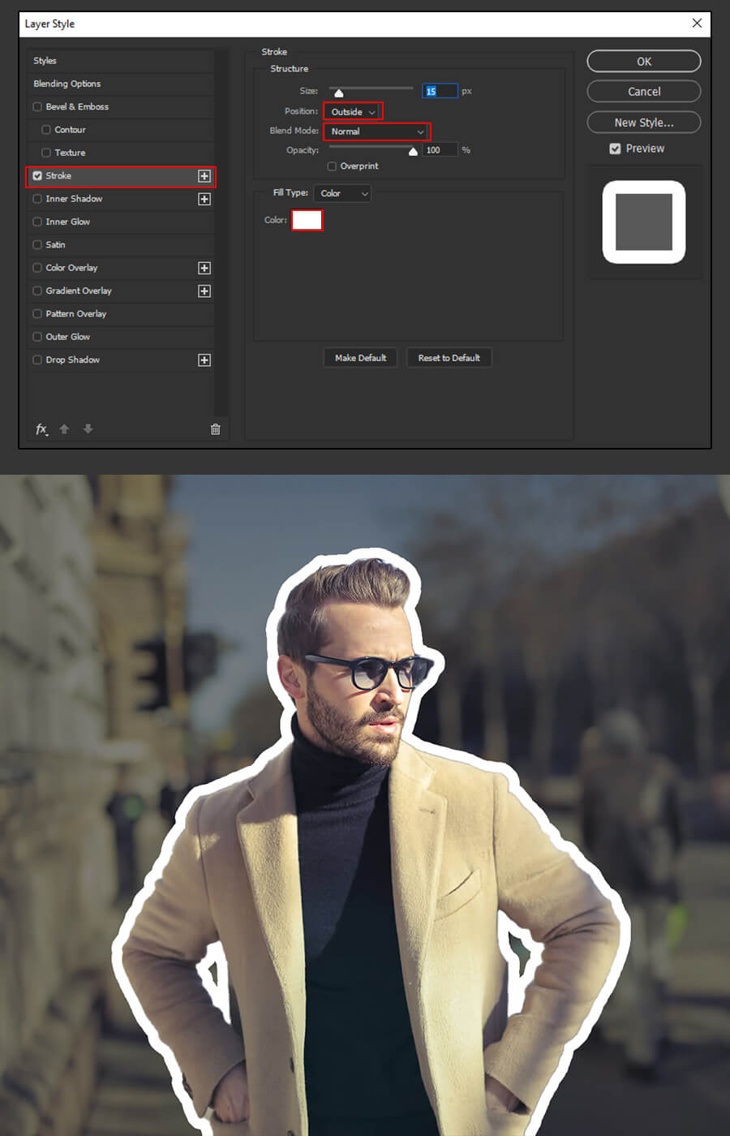Viewport: 730px width, 1136px height.
Task: Add another Inner Shadow with plus icon
Action: coord(204,199)
